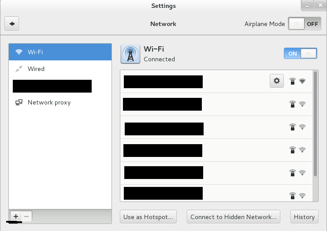Image resolution: width=327 pixels, height=231 pixels.
Task: Click lock icon of second network row
Action: point(292,104)
